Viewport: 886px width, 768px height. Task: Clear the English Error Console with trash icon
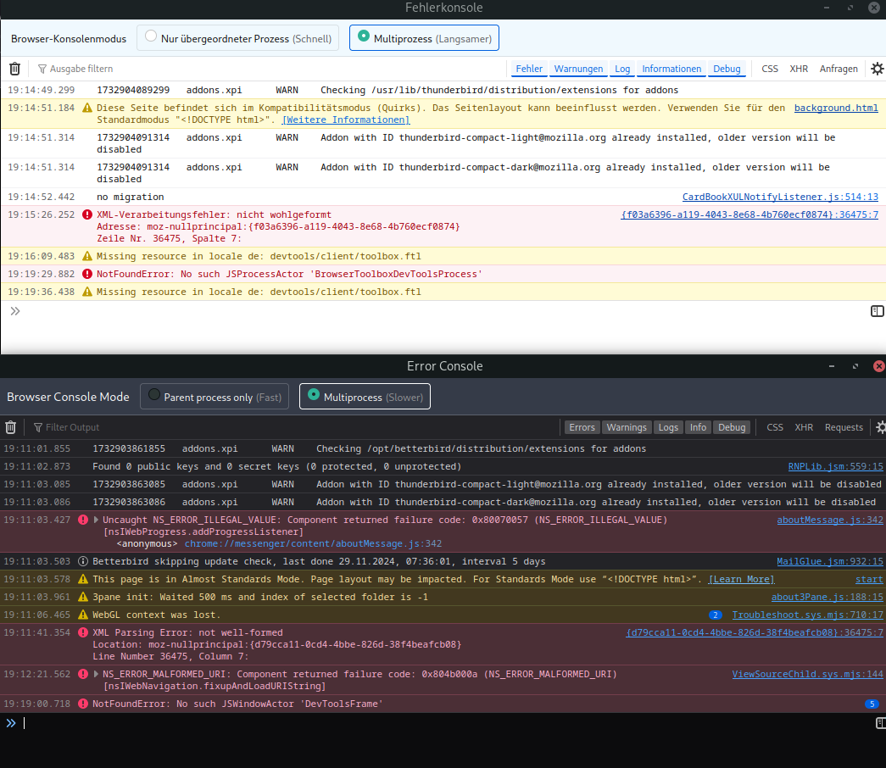pos(11,427)
